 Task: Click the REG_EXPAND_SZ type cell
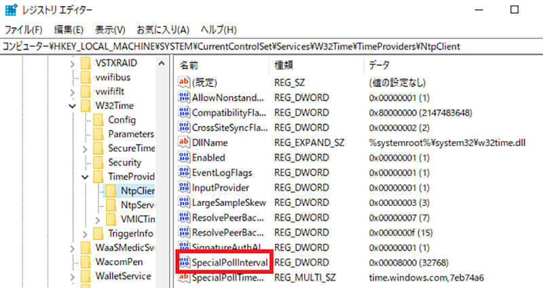pyautogui.click(x=310, y=143)
